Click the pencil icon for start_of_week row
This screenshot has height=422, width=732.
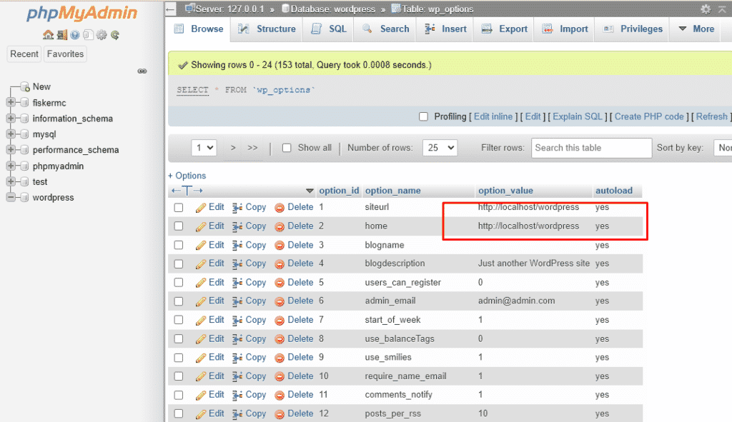pyautogui.click(x=201, y=321)
